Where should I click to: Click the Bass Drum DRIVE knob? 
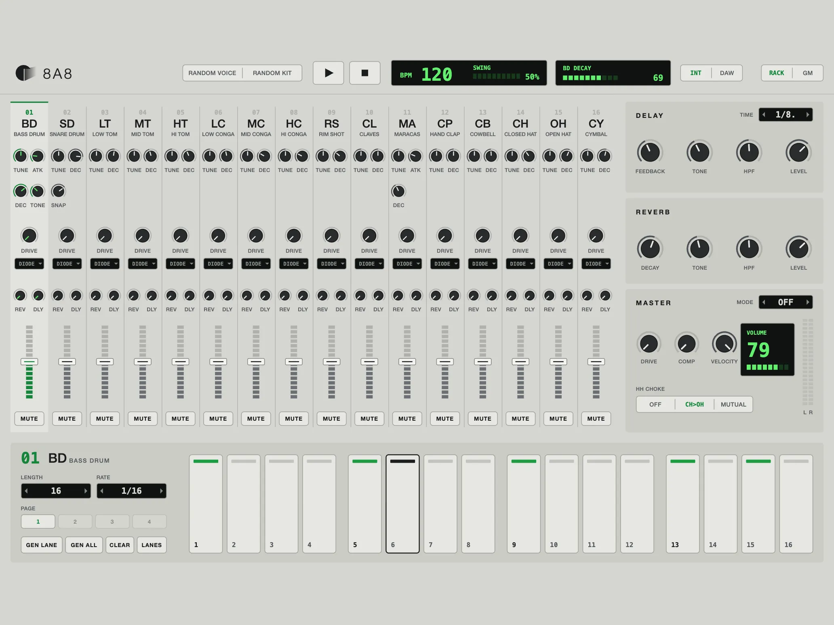click(x=29, y=236)
